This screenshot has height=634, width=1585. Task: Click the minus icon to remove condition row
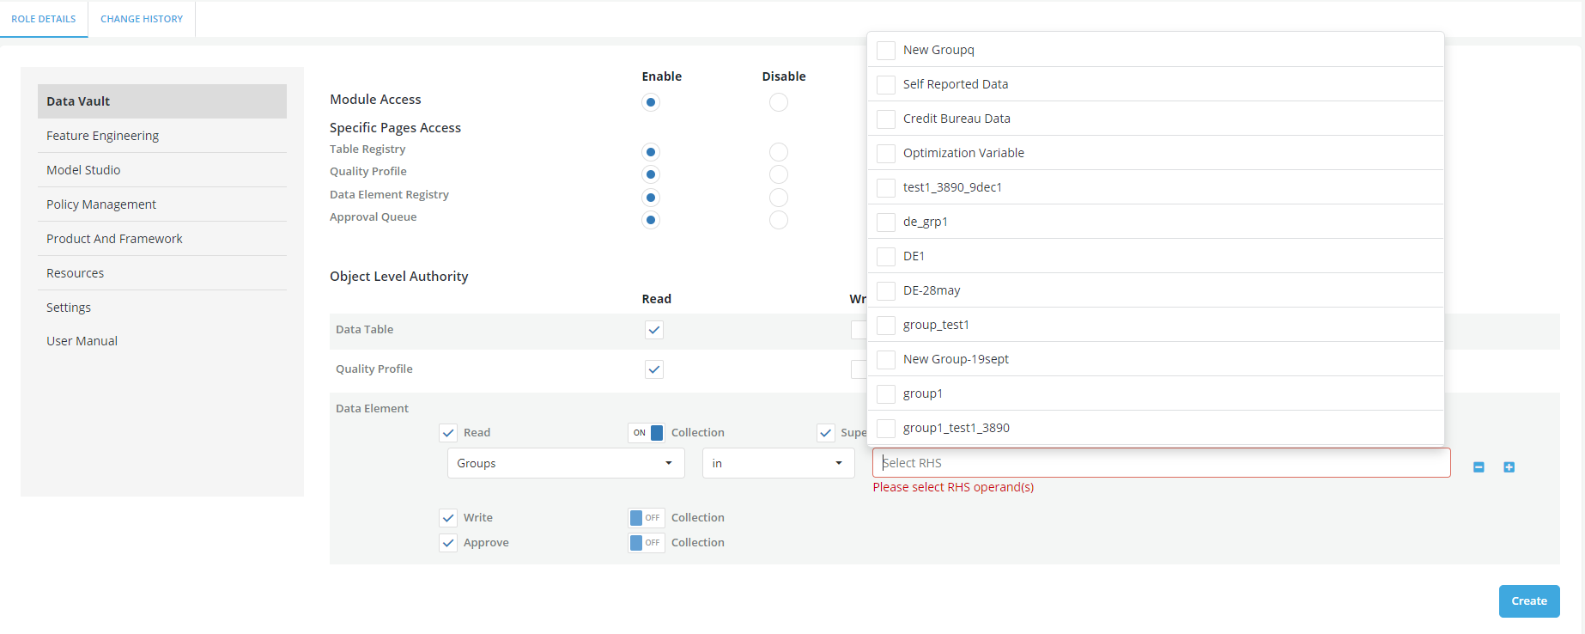tap(1479, 467)
